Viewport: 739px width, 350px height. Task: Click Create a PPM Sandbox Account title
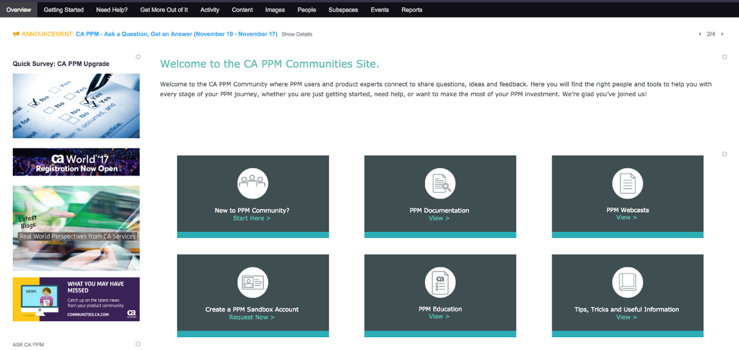click(252, 310)
